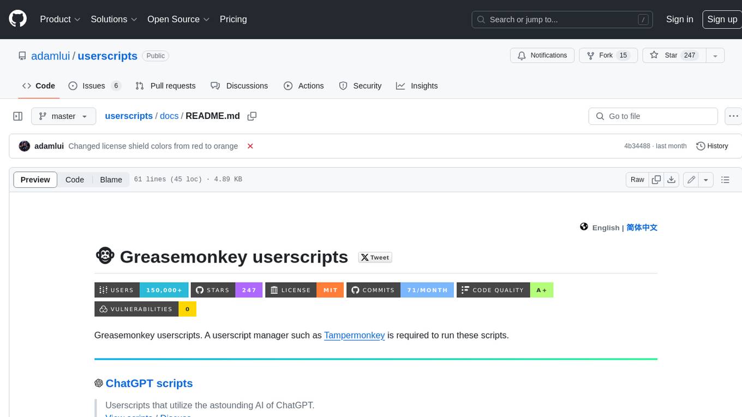Screen dimensions: 742x417
Task: View file History
Action: [712, 146]
